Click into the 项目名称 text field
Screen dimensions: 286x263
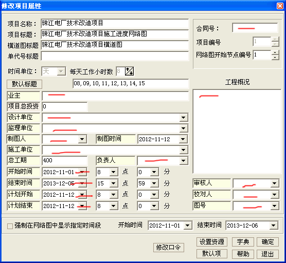point(115,23)
